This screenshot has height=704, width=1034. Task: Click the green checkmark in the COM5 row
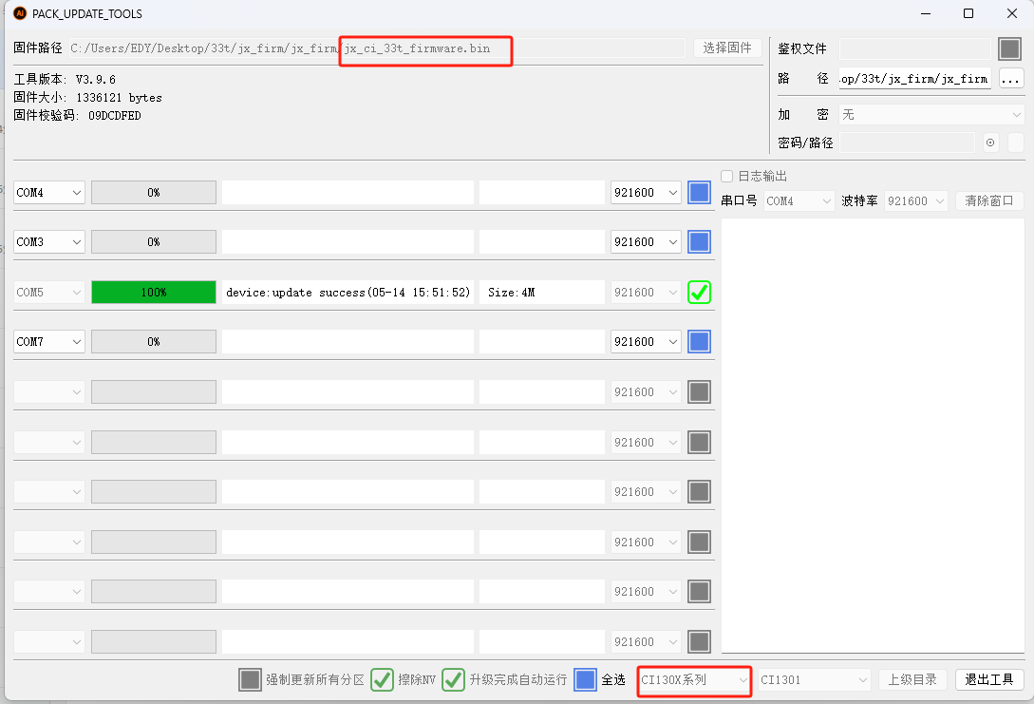pos(699,293)
